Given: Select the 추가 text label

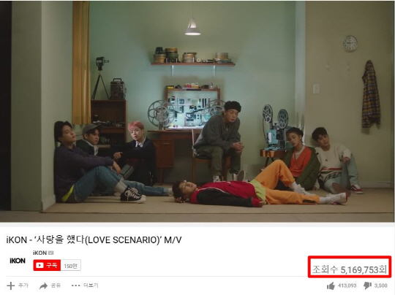Looking at the screenshot, I should (23, 286).
